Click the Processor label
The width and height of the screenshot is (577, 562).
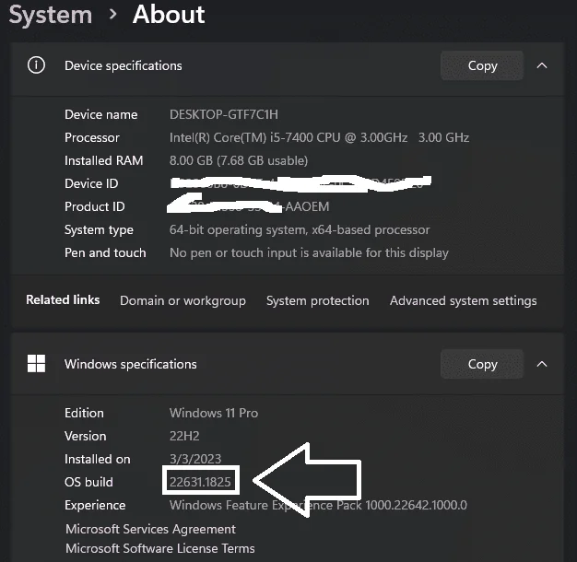point(92,137)
